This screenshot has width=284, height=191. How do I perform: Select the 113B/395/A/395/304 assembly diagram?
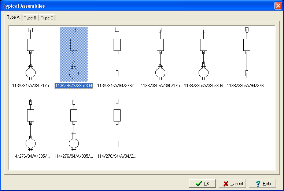[203, 54]
